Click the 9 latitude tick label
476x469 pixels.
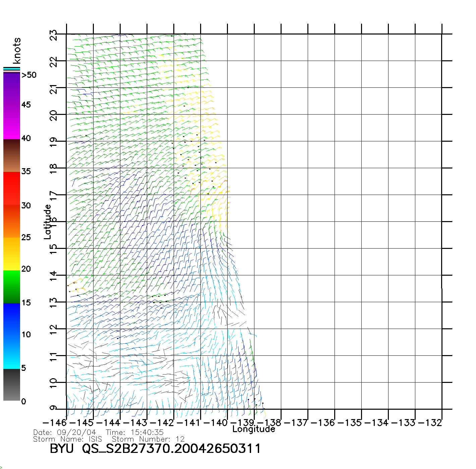click(x=53, y=408)
